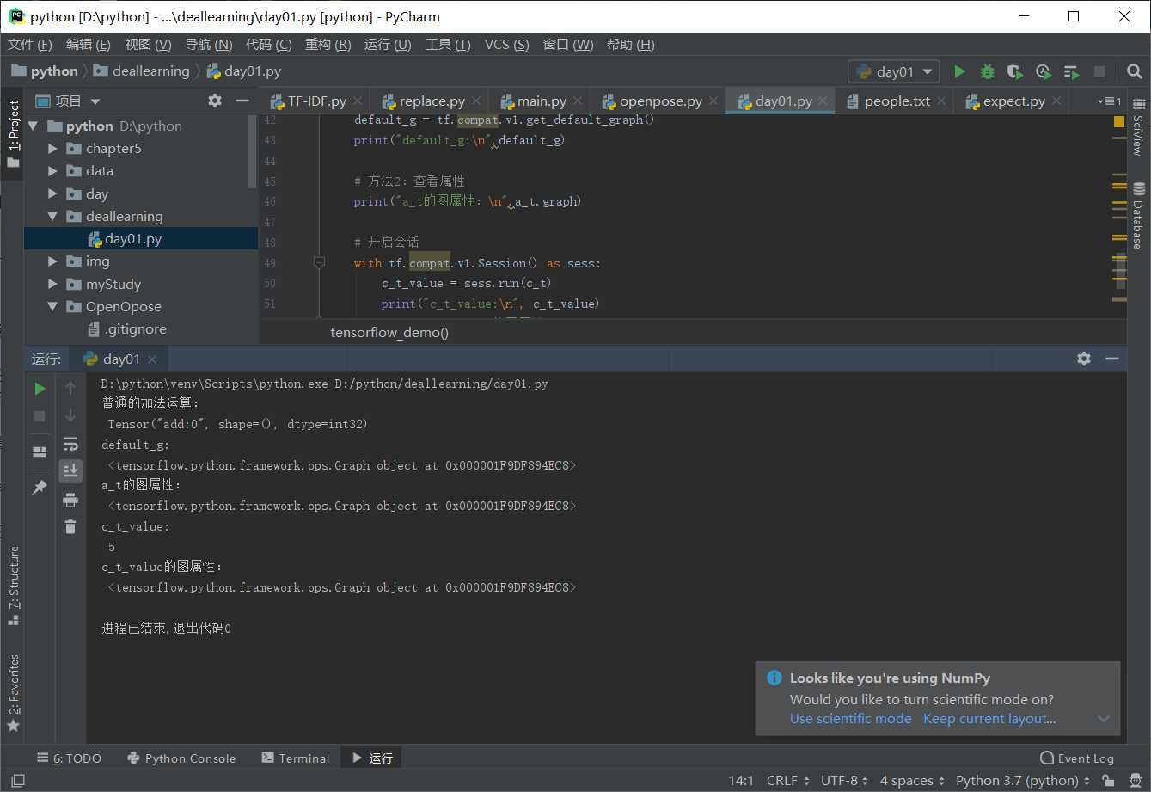Open the Python Console tool window
The width and height of the screenshot is (1151, 792).
click(181, 758)
